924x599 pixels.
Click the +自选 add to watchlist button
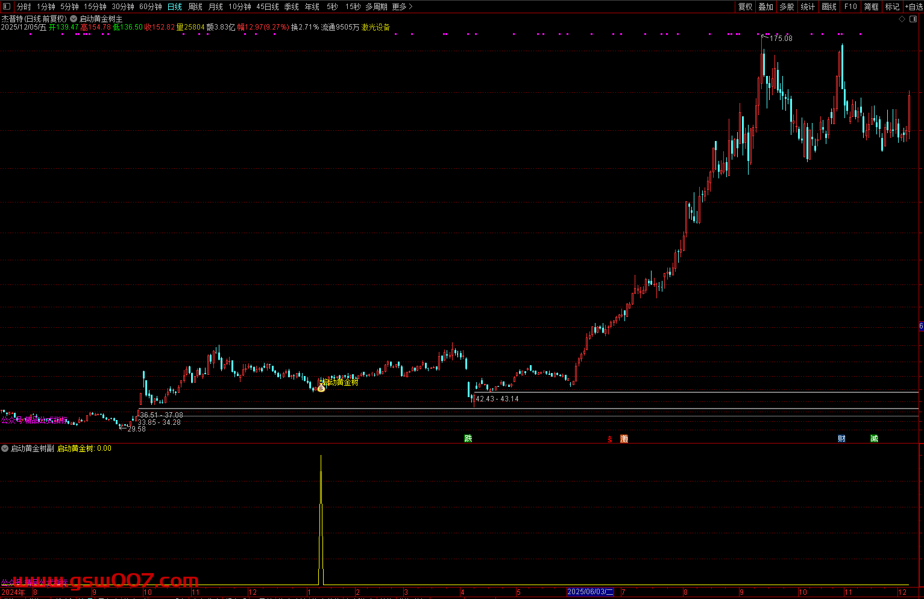click(914, 7)
